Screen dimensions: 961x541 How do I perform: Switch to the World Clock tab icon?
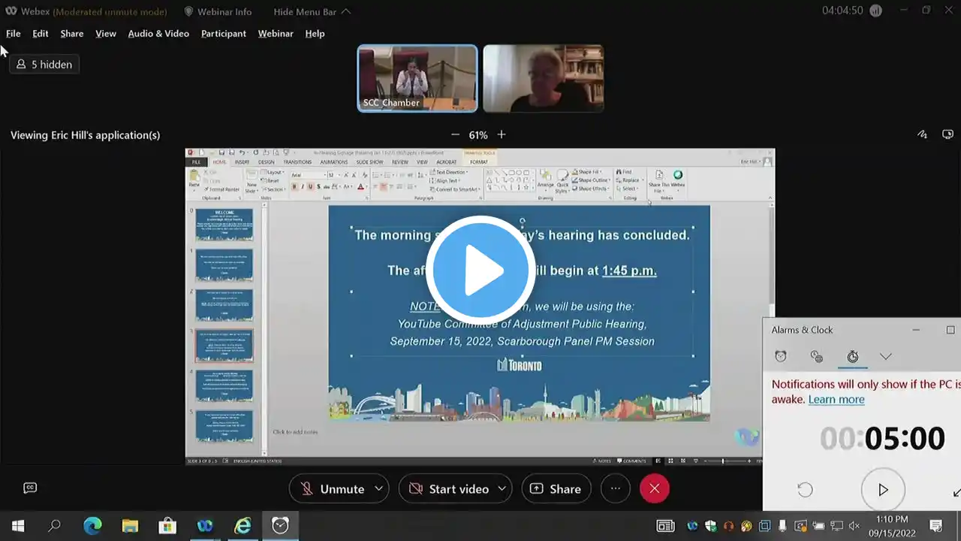[x=817, y=357]
